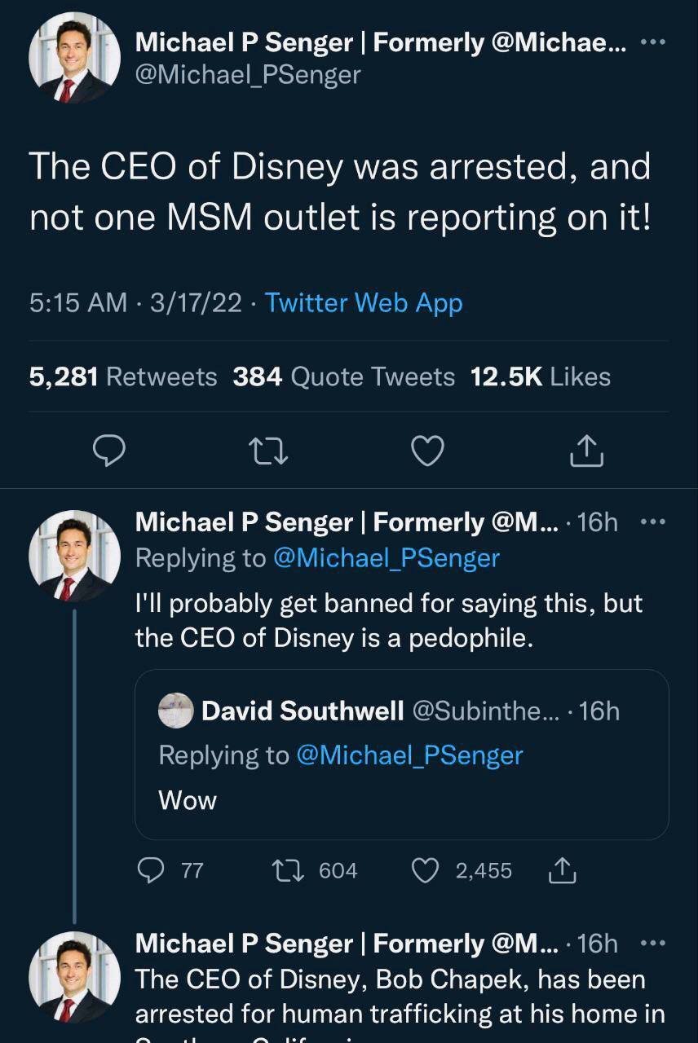The height and width of the screenshot is (1043, 698).
Task: Retweet the main Disney CEO tweet
Action: pos(268,450)
